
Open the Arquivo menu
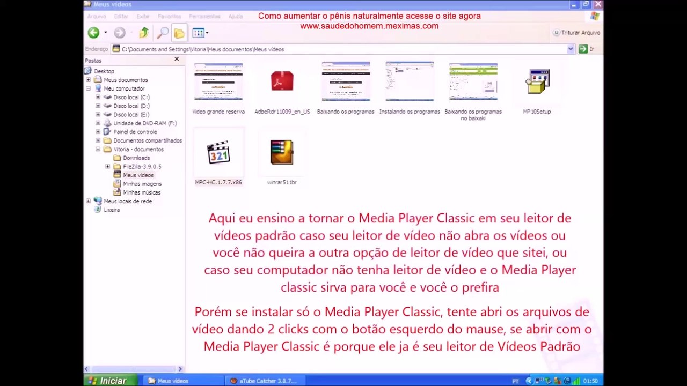pos(97,17)
